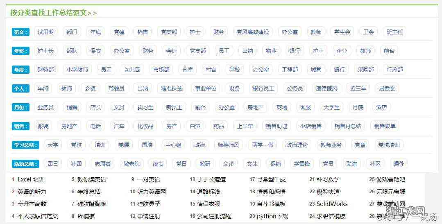Open the 物业 tag

(271, 51)
